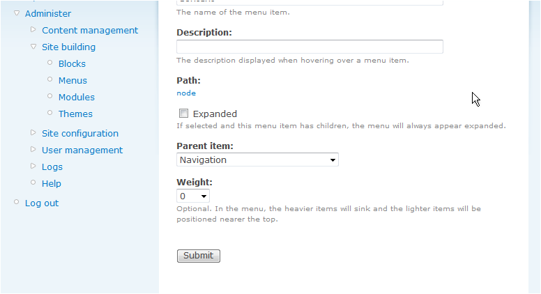Click the Help link in sidebar

(x=52, y=183)
